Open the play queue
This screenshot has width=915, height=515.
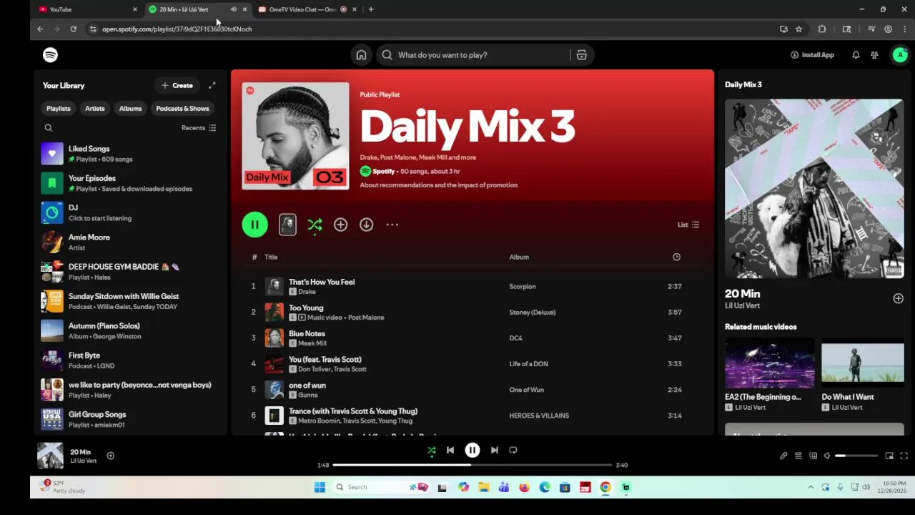tap(798, 456)
